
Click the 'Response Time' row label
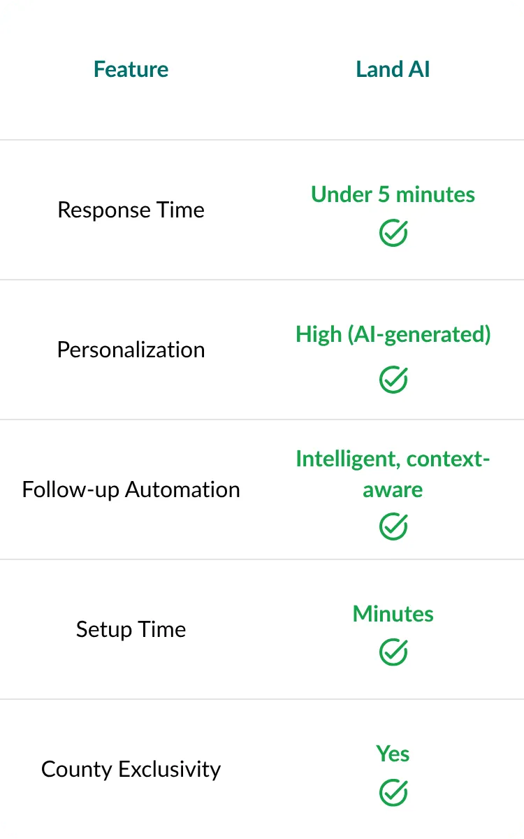131,210
